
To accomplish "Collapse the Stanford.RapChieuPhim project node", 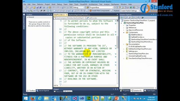I will (121, 23).
